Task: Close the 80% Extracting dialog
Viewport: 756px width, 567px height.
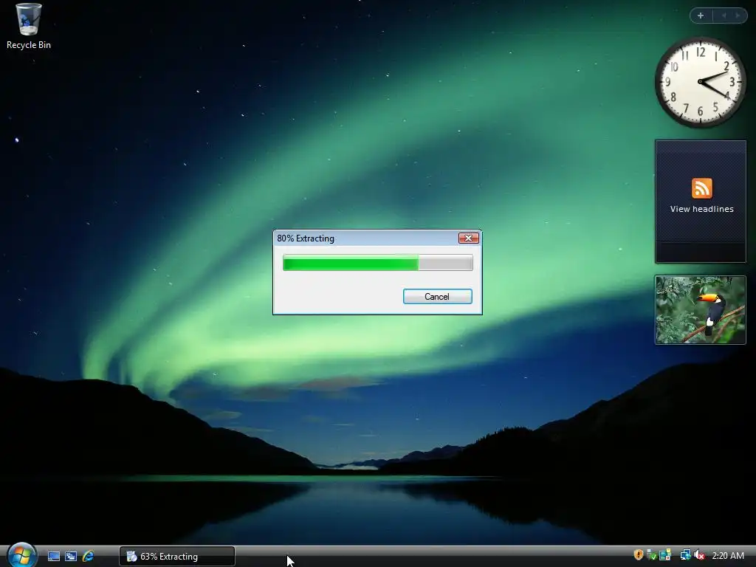Action: coord(468,238)
